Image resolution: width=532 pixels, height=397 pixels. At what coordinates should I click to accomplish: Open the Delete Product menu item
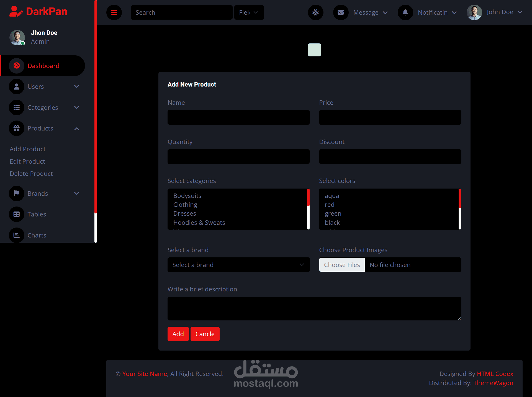(x=31, y=174)
